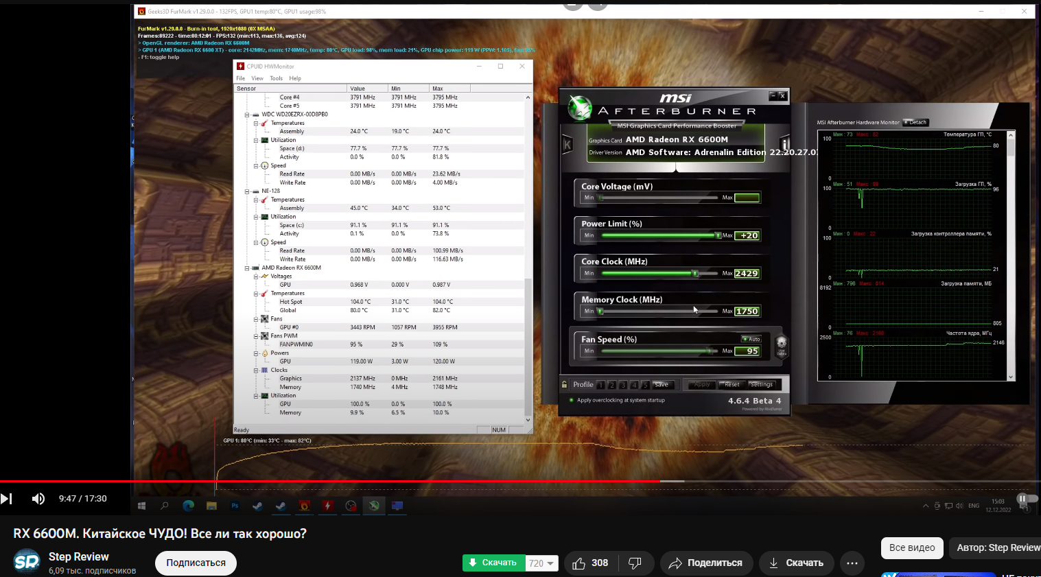Skip to the next video in player
Screen dimensions: 1041x577
coord(6,499)
